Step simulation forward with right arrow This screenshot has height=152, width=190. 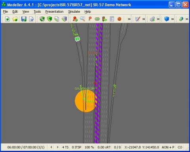click(57, 147)
